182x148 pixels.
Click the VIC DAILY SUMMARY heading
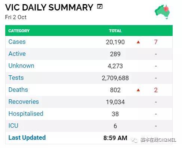pyautogui.click(x=49, y=7)
